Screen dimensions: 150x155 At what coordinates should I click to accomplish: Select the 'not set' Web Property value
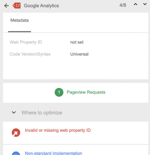[77, 42]
